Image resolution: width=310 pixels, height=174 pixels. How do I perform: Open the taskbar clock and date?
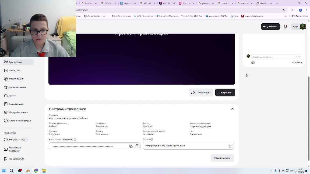300,171
